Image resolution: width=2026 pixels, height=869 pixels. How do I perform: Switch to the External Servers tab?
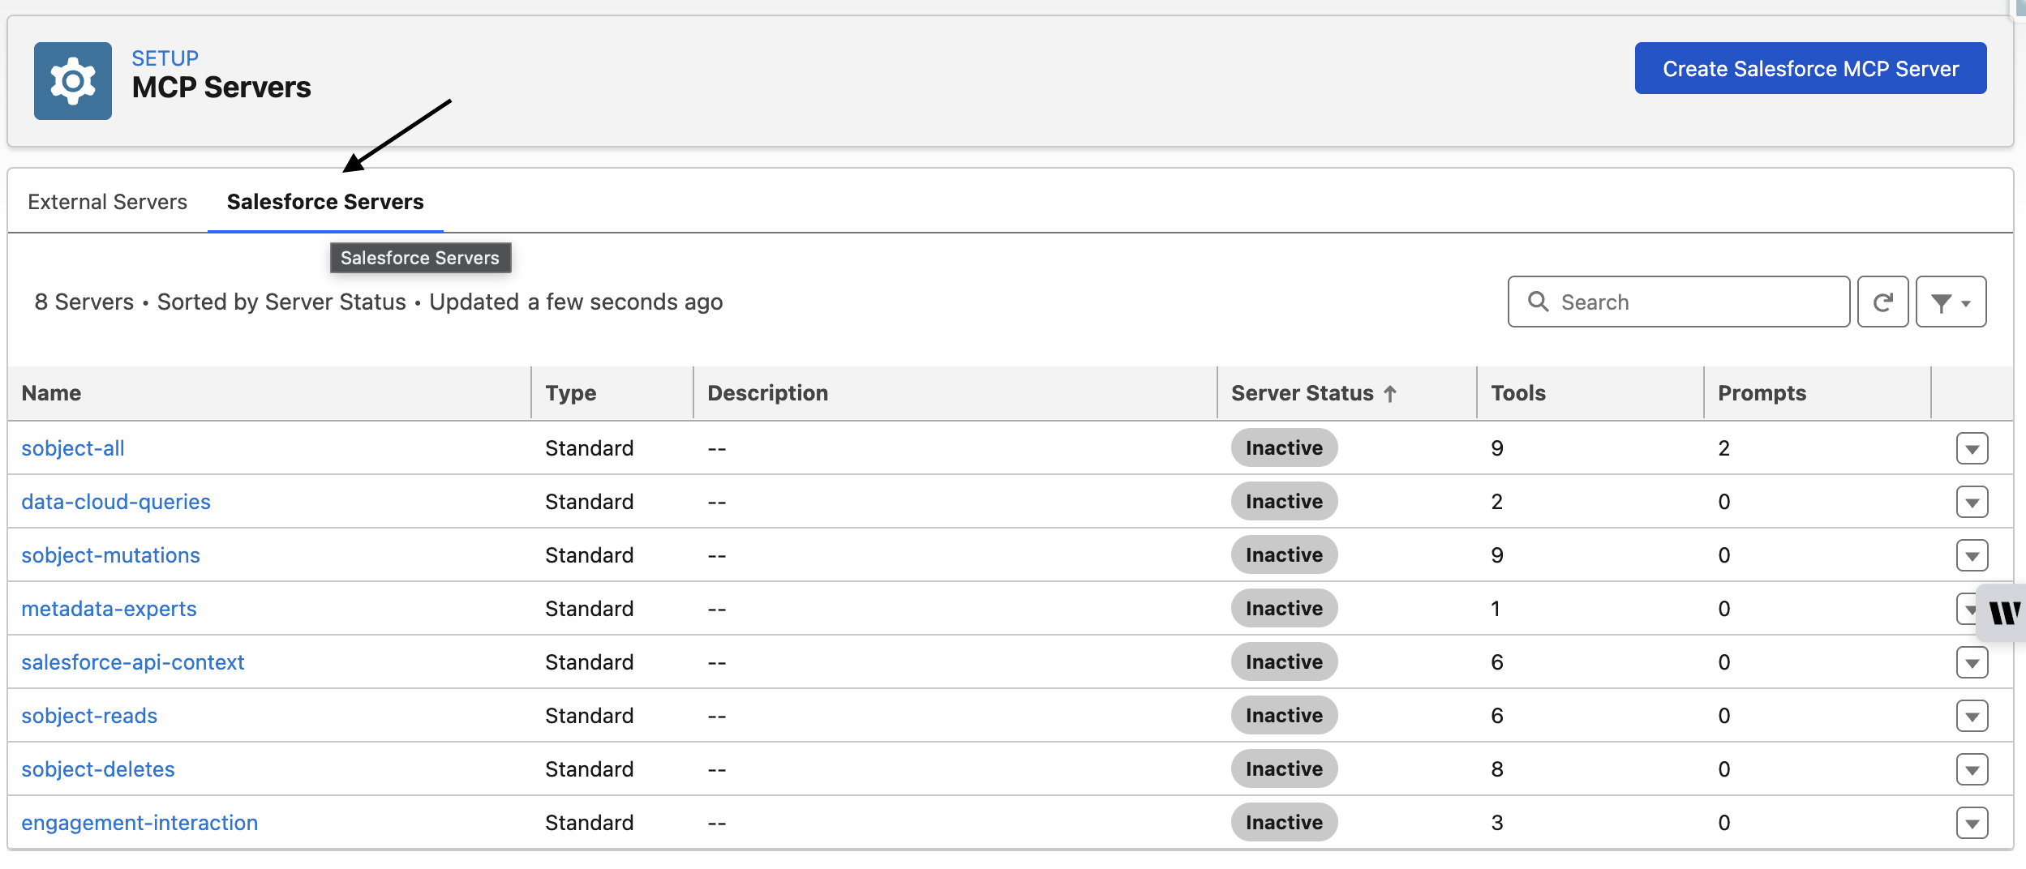(107, 201)
